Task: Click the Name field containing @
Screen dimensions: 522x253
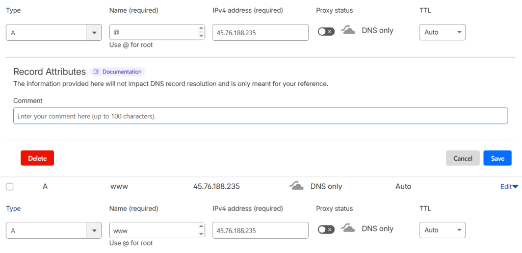Action: tap(153, 32)
